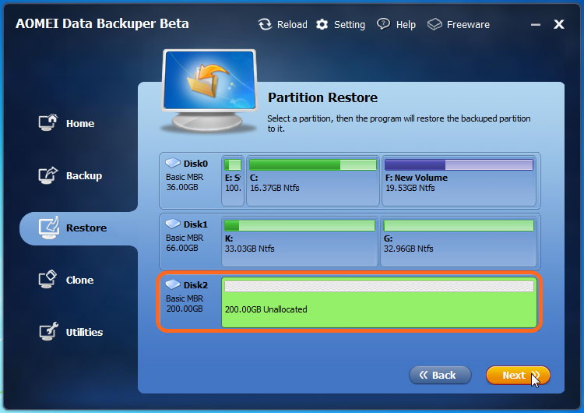Click the F: New Volume usage bar
Image resolution: width=584 pixels, height=413 pixels.
coord(459,164)
